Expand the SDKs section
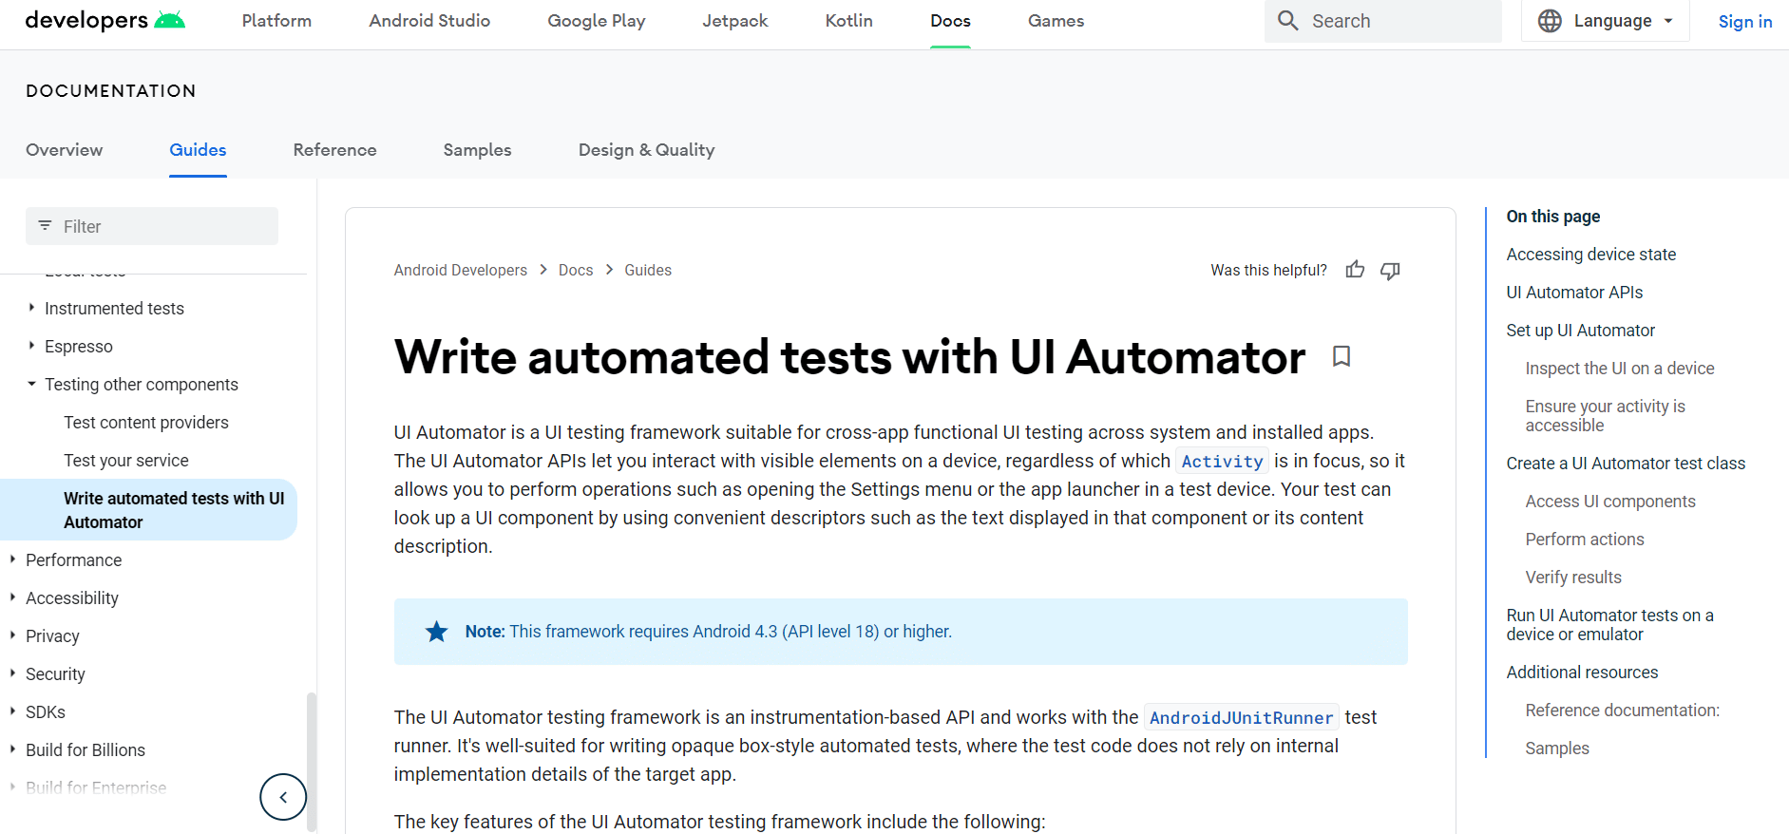The image size is (1789, 834). coord(12,711)
